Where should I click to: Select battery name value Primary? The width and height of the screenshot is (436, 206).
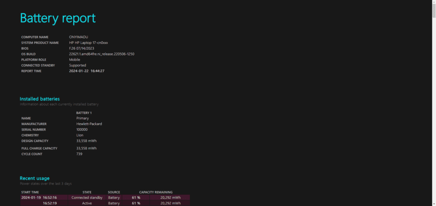click(83, 119)
